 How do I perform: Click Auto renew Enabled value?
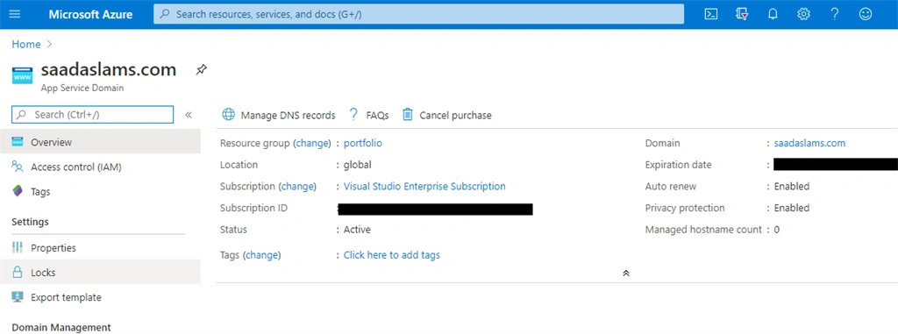tap(792, 186)
